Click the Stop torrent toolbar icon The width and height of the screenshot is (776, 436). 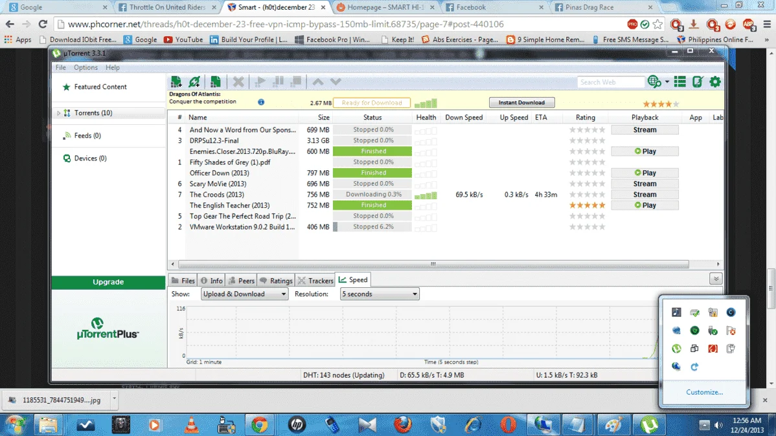(296, 82)
